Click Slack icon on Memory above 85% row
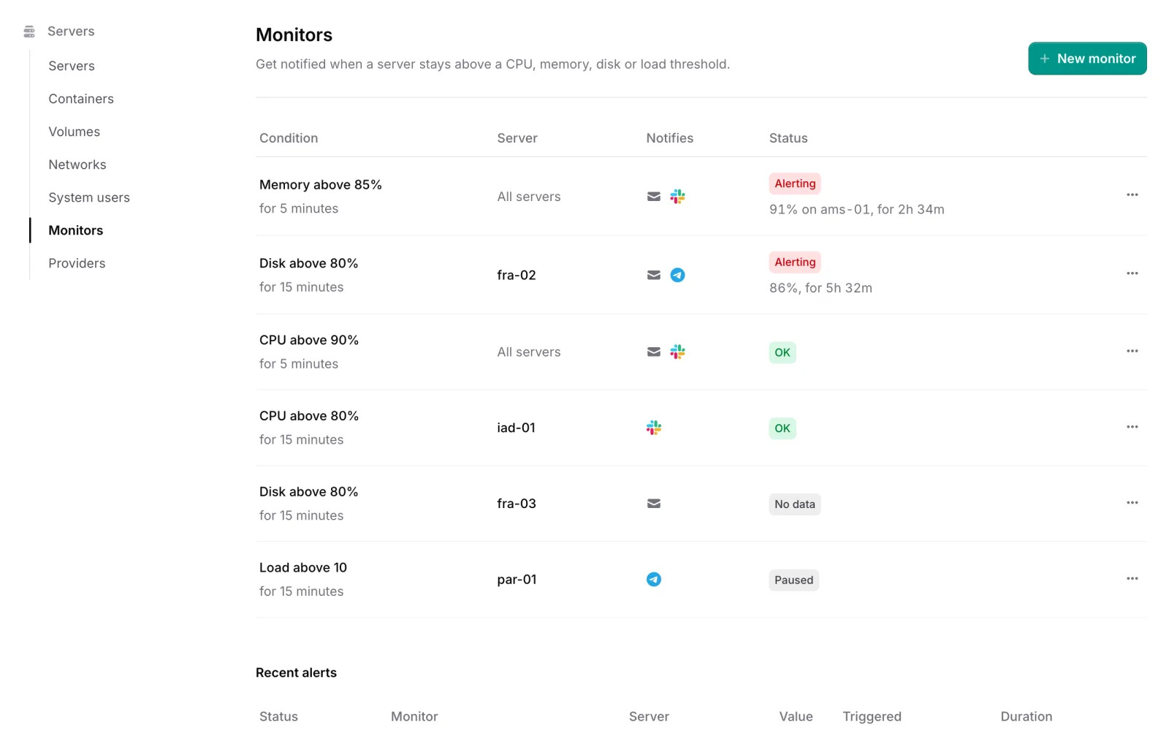Image resolution: width=1169 pixels, height=731 pixels. 677,197
